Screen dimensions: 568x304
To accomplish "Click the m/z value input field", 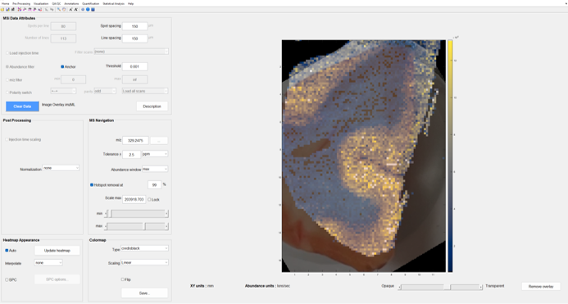I will tap(135, 140).
